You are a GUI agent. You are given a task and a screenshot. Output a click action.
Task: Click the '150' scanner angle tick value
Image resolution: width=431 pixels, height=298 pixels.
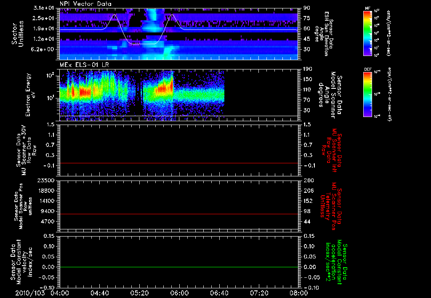point(308,80)
